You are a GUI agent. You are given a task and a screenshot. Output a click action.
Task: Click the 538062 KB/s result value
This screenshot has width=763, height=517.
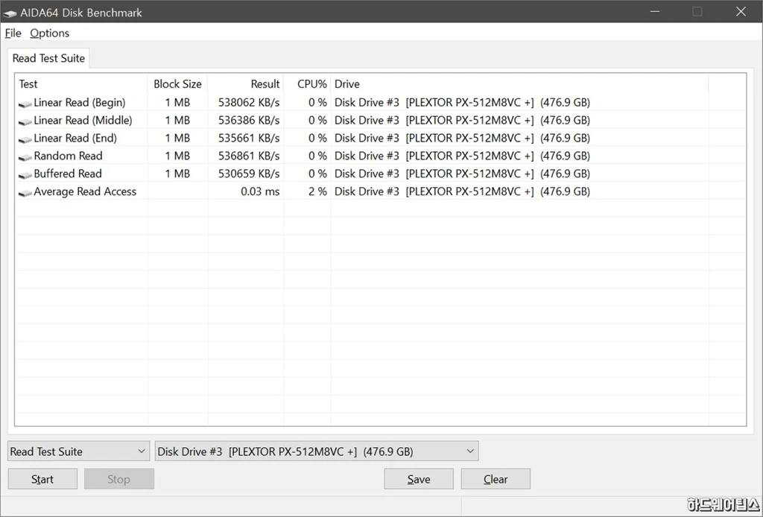[249, 103]
